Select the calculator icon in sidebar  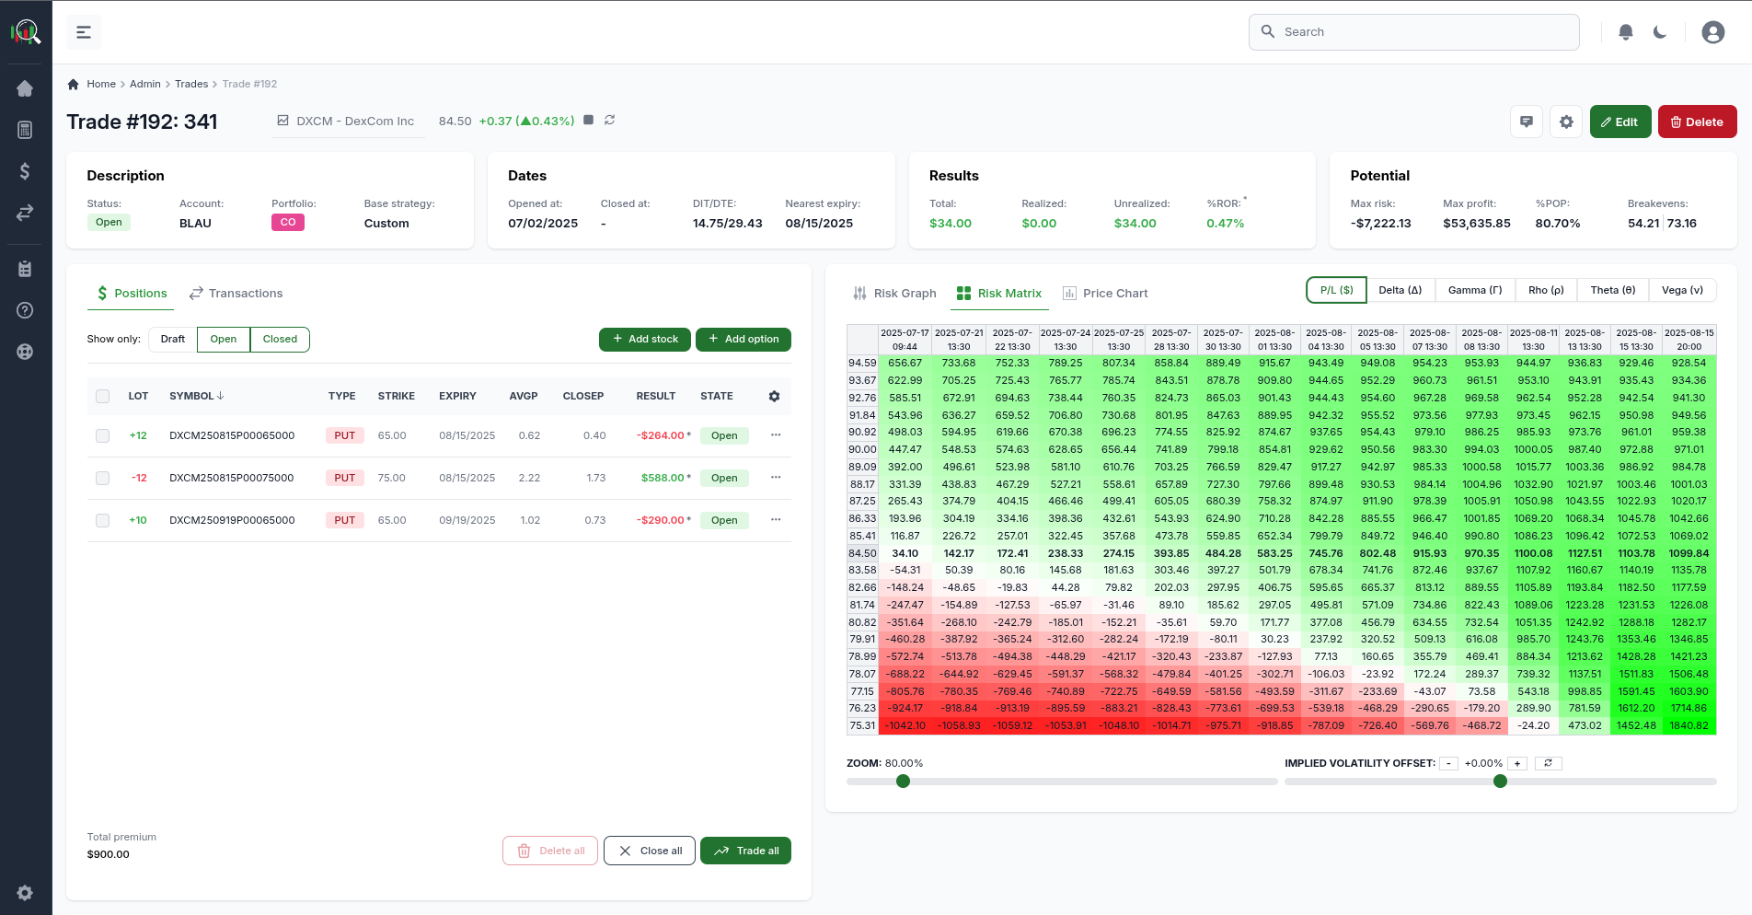click(25, 130)
